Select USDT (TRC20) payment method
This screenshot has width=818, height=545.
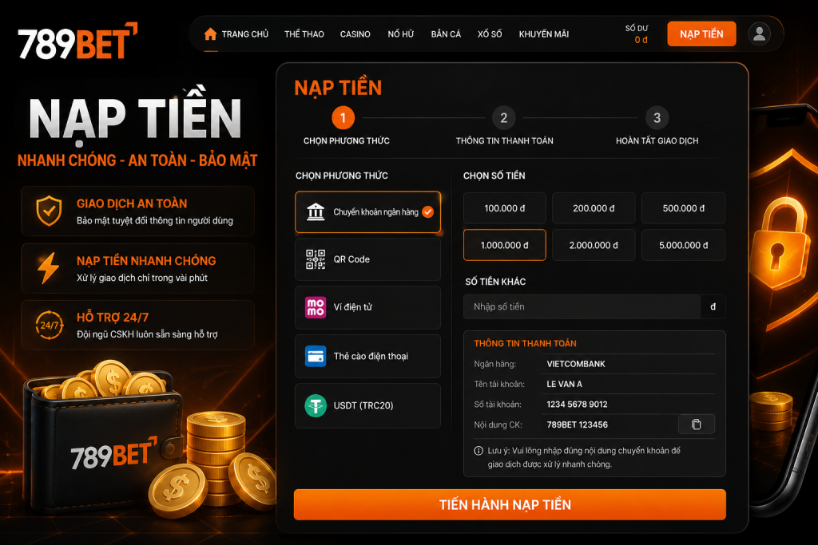pos(367,405)
